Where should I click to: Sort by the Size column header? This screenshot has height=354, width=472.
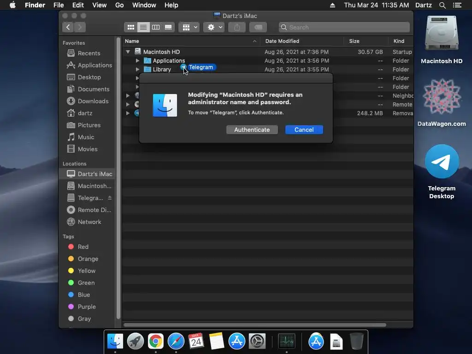pos(354,41)
